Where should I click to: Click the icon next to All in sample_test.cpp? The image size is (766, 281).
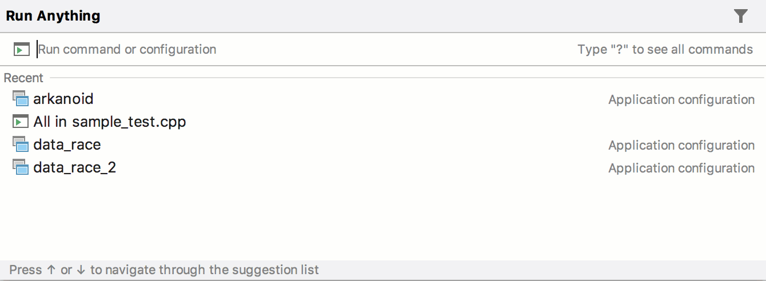[21, 122]
